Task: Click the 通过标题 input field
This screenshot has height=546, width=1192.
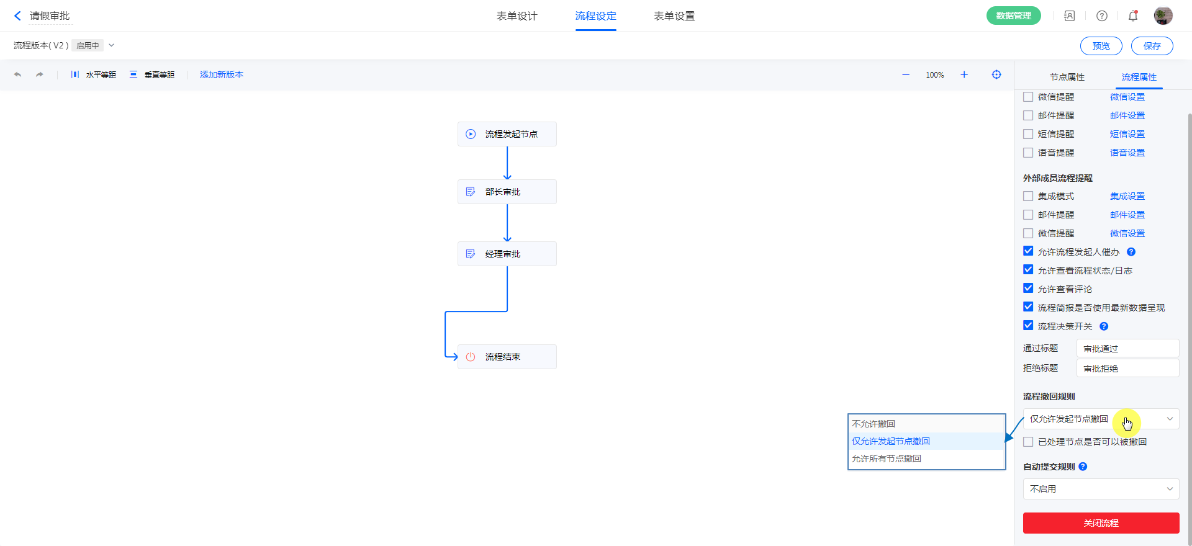Action: click(x=1127, y=349)
